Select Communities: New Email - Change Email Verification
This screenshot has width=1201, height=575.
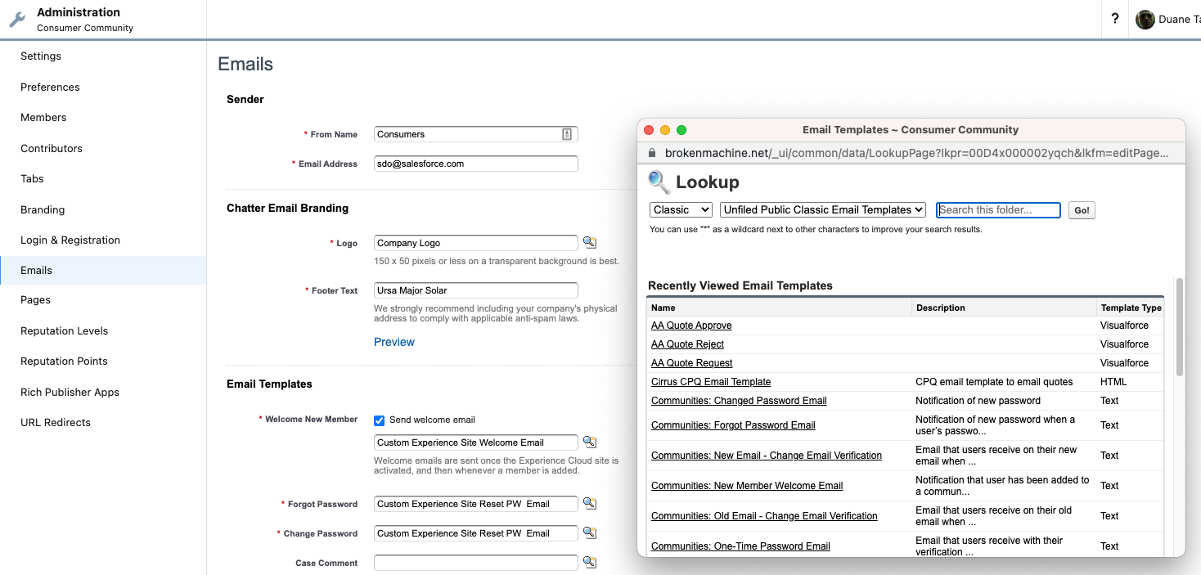pos(767,456)
